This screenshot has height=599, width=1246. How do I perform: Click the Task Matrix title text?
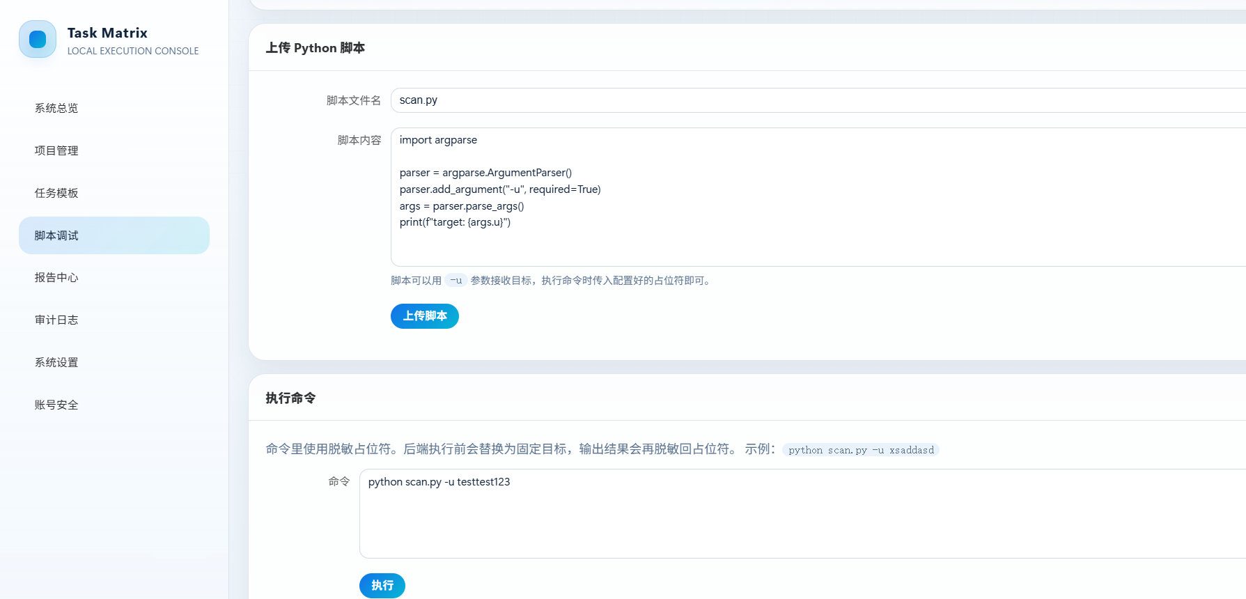107,33
